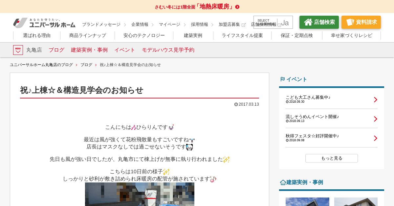The width and height of the screenshot is (394, 206).
Task: Click the もっと見る button
Action: coord(332,158)
